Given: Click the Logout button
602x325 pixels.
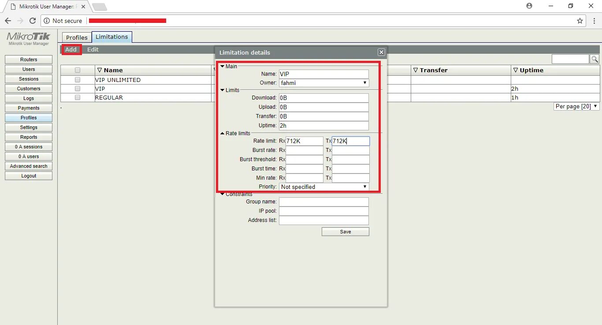Looking at the screenshot, I should click(x=29, y=176).
